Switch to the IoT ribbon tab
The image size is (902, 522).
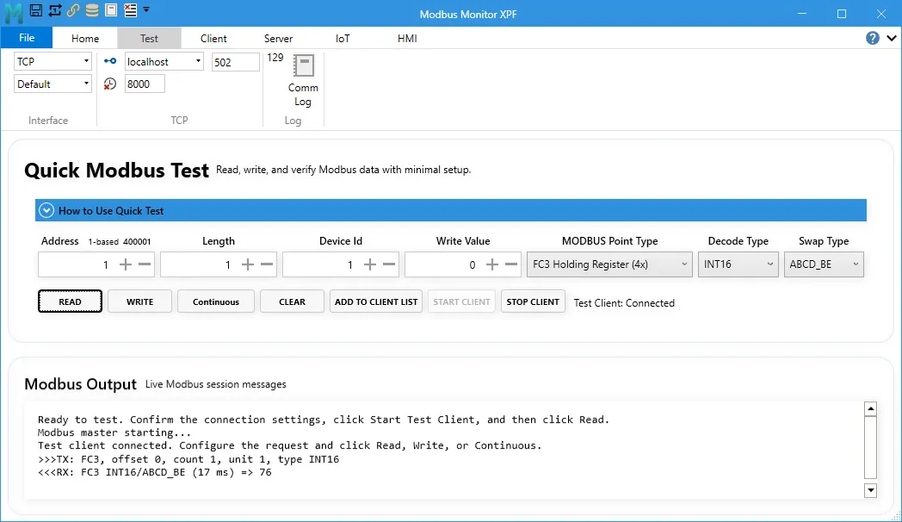pos(343,38)
